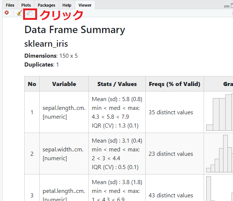Open the Plots tab

[26, 5]
